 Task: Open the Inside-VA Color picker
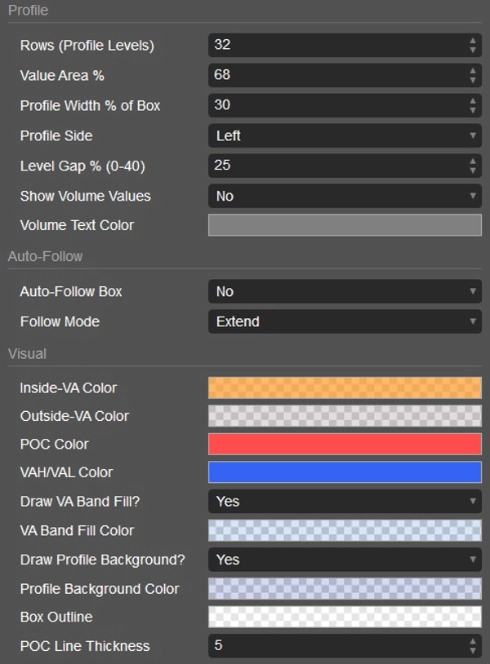(x=343, y=387)
